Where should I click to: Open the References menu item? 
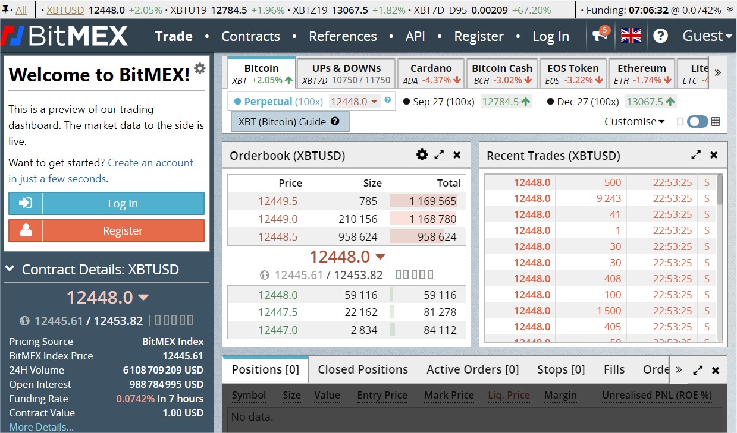[x=343, y=36]
